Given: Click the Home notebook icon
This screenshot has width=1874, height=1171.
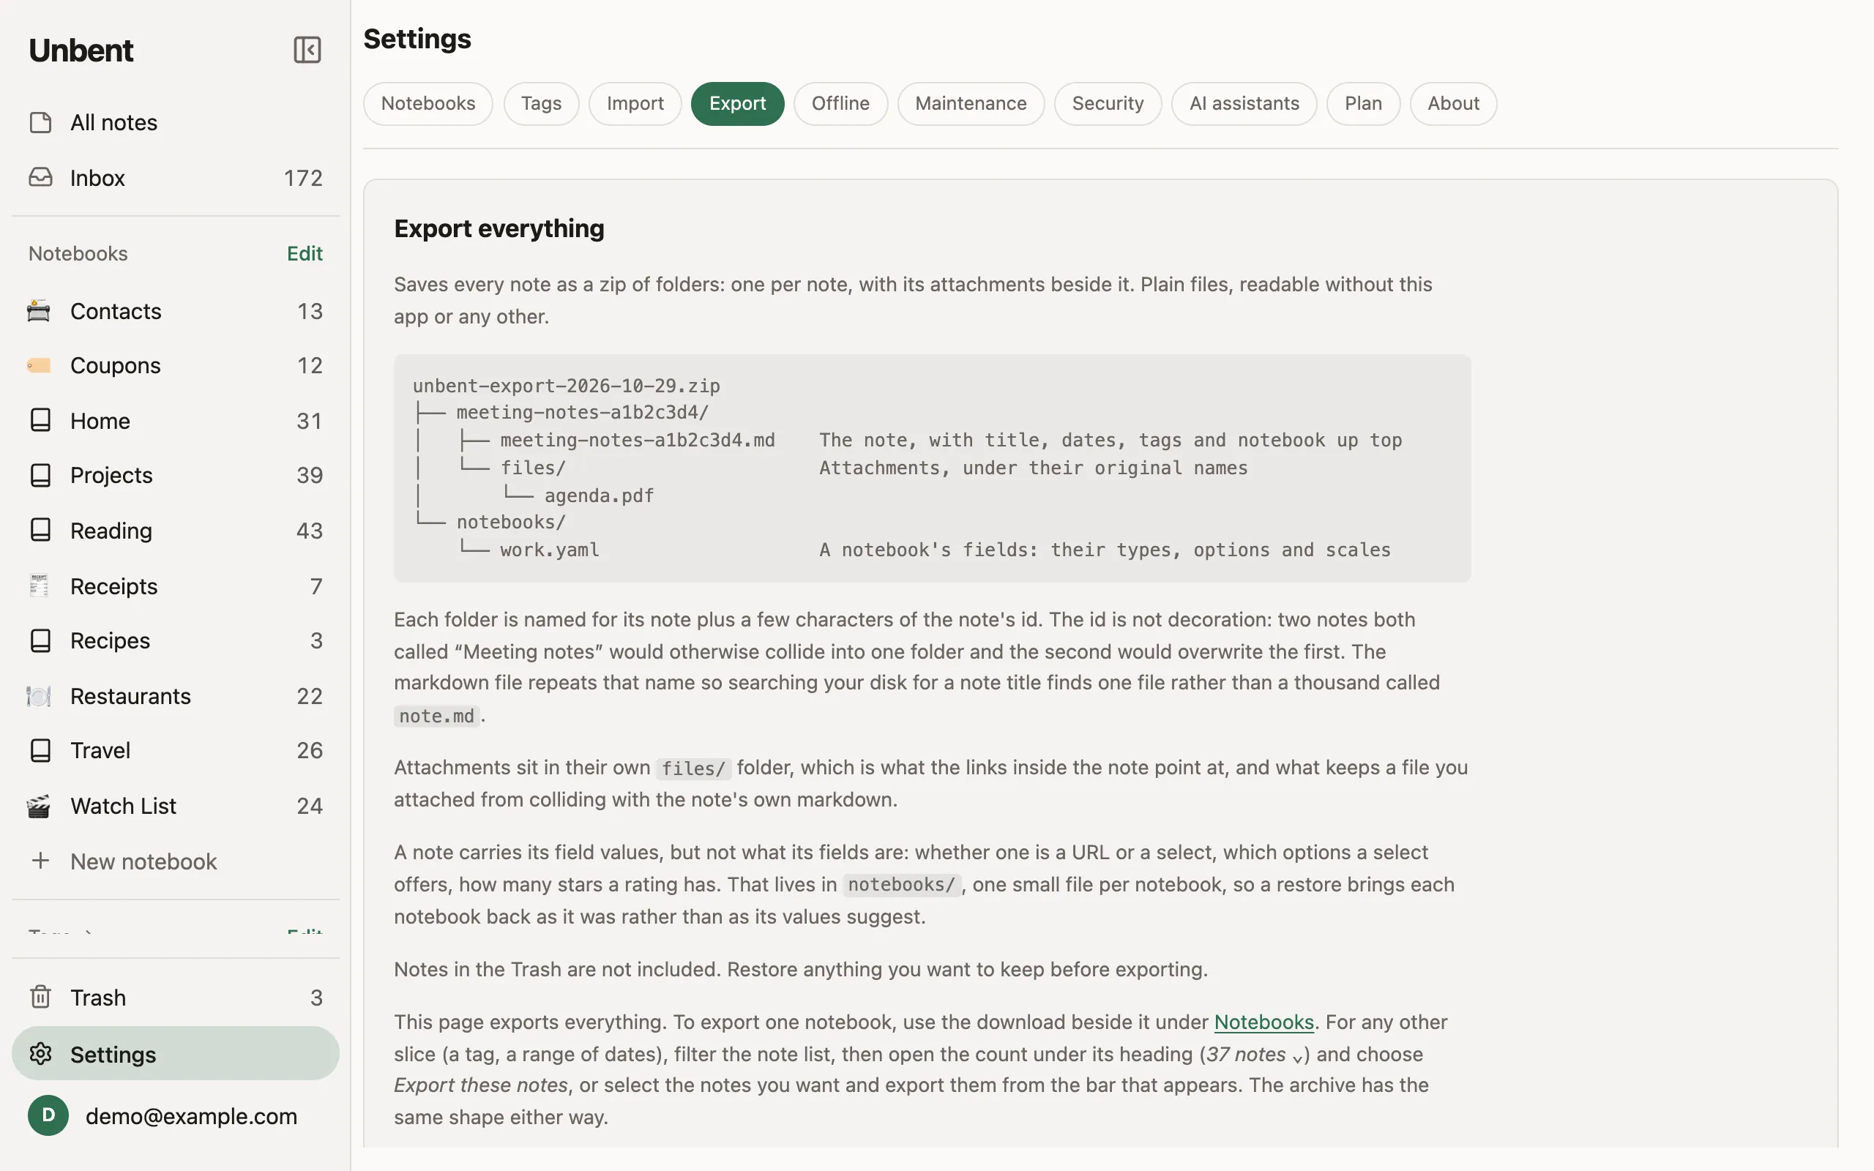Looking at the screenshot, I should tap(40, 421).
